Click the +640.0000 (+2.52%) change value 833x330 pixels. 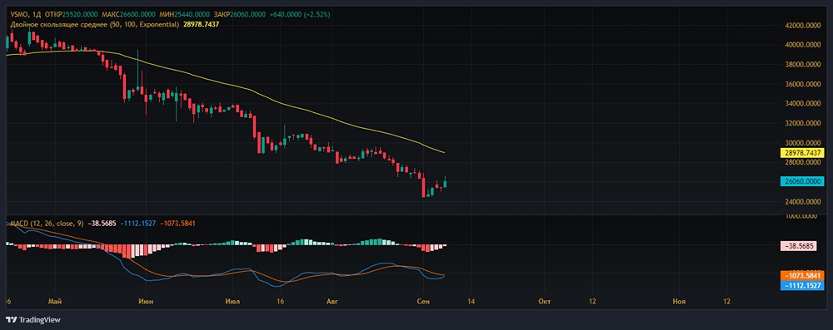point(300,14)
